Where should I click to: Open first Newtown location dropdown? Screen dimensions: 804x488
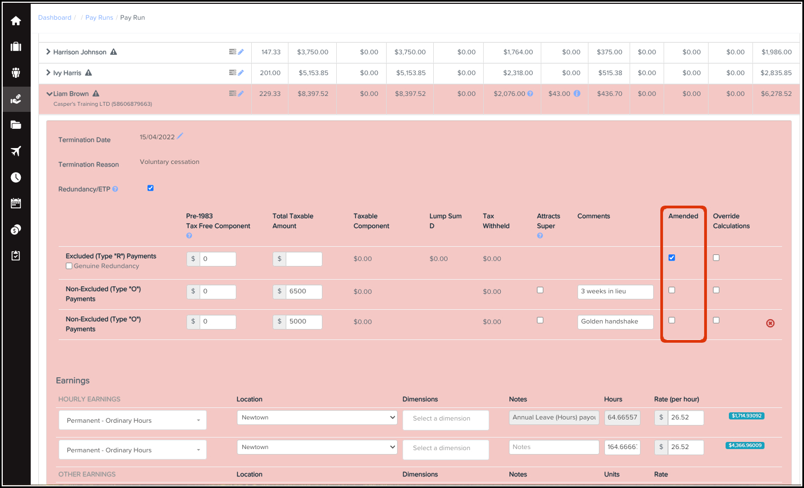coord(317,417)
